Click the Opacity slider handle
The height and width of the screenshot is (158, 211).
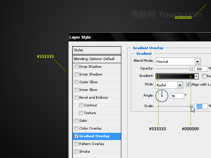click(191, 69)
